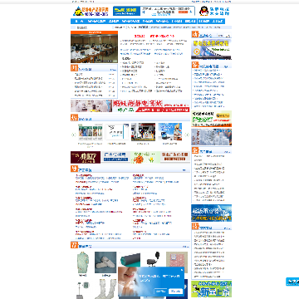Click the orange icon below the icy image
The image size is (299, 299).
coord(195,150)
